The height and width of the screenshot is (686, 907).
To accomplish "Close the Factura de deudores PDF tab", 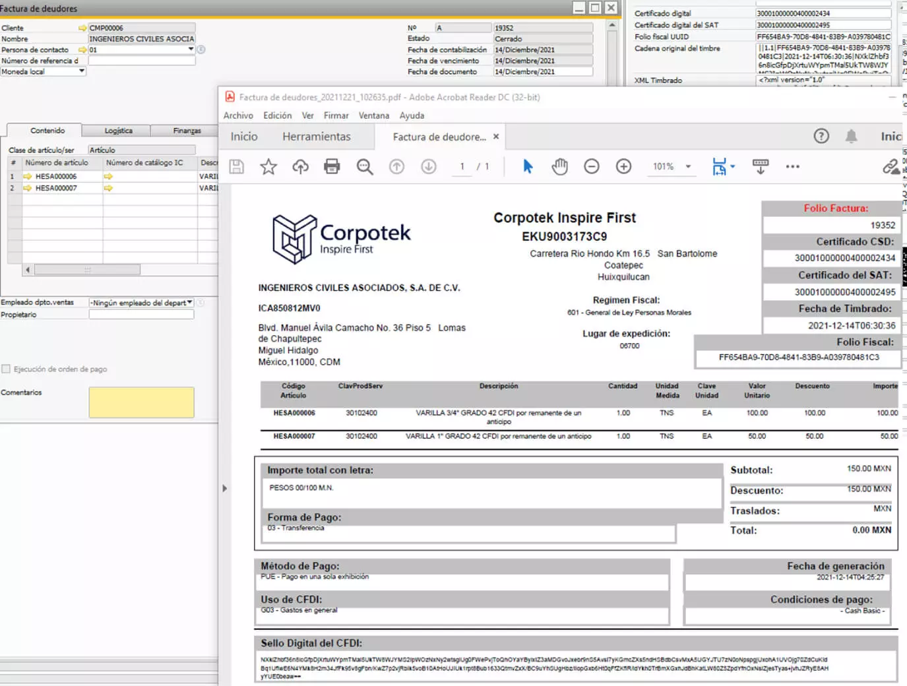I will point(496,137).
